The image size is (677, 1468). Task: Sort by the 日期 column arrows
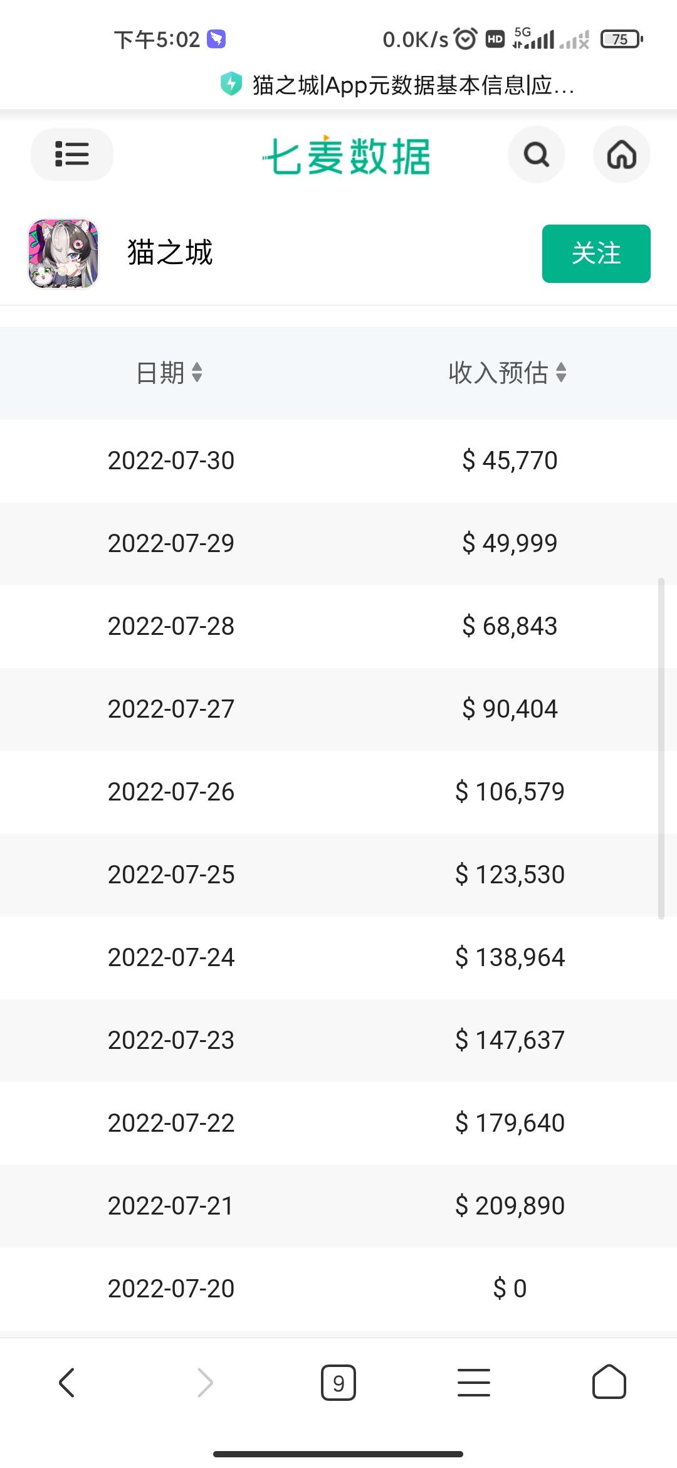click(197, 373)
